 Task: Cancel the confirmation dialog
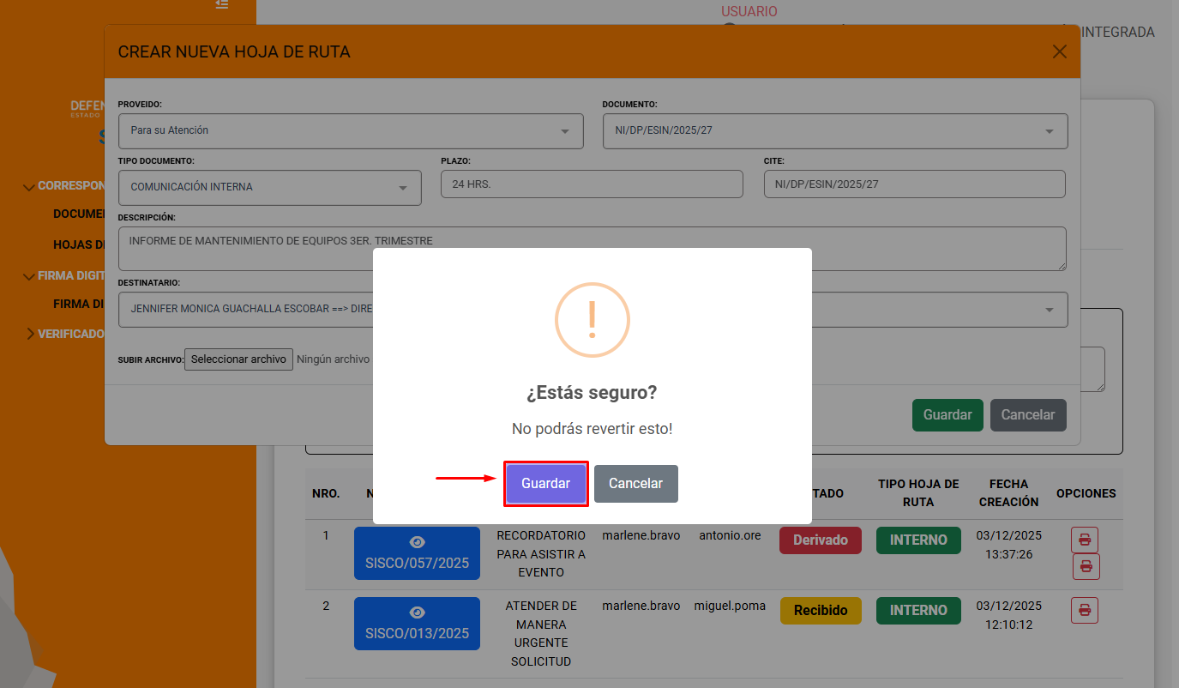[x=635, y=484]
